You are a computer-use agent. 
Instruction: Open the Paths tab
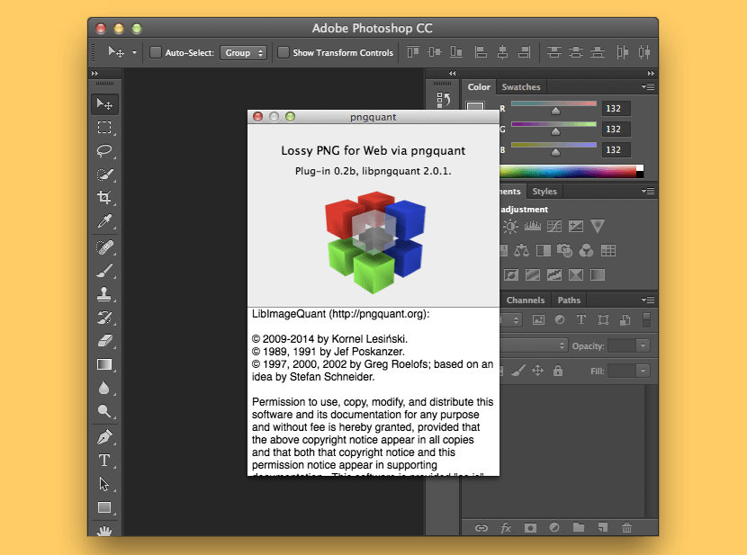pos(569,300)
